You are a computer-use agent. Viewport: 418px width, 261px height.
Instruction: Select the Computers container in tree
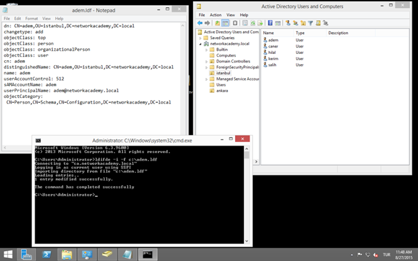226,56
